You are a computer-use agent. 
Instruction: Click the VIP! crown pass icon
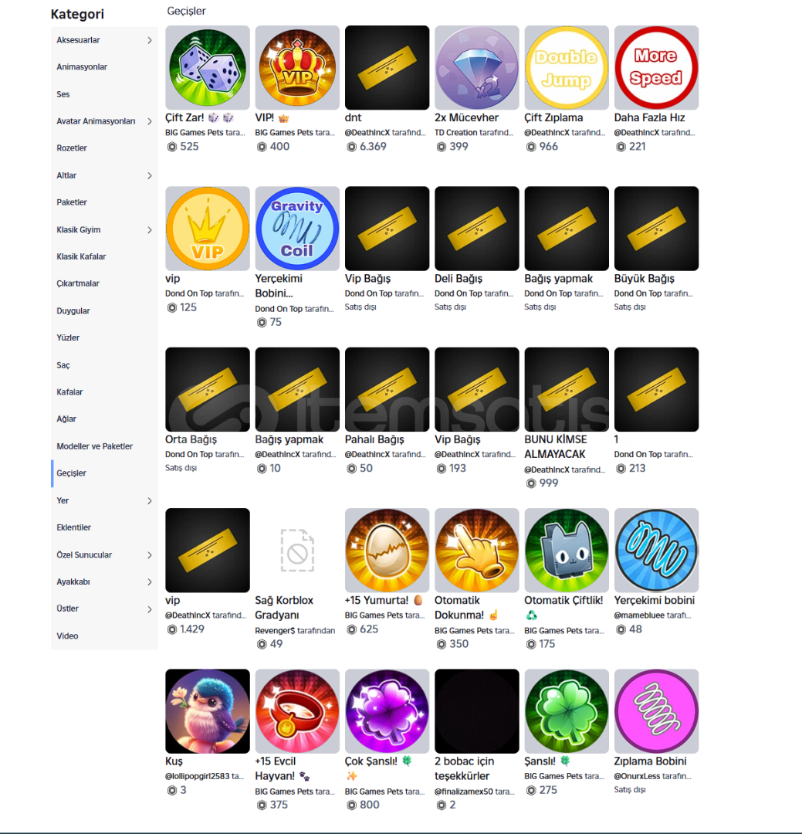297,67
